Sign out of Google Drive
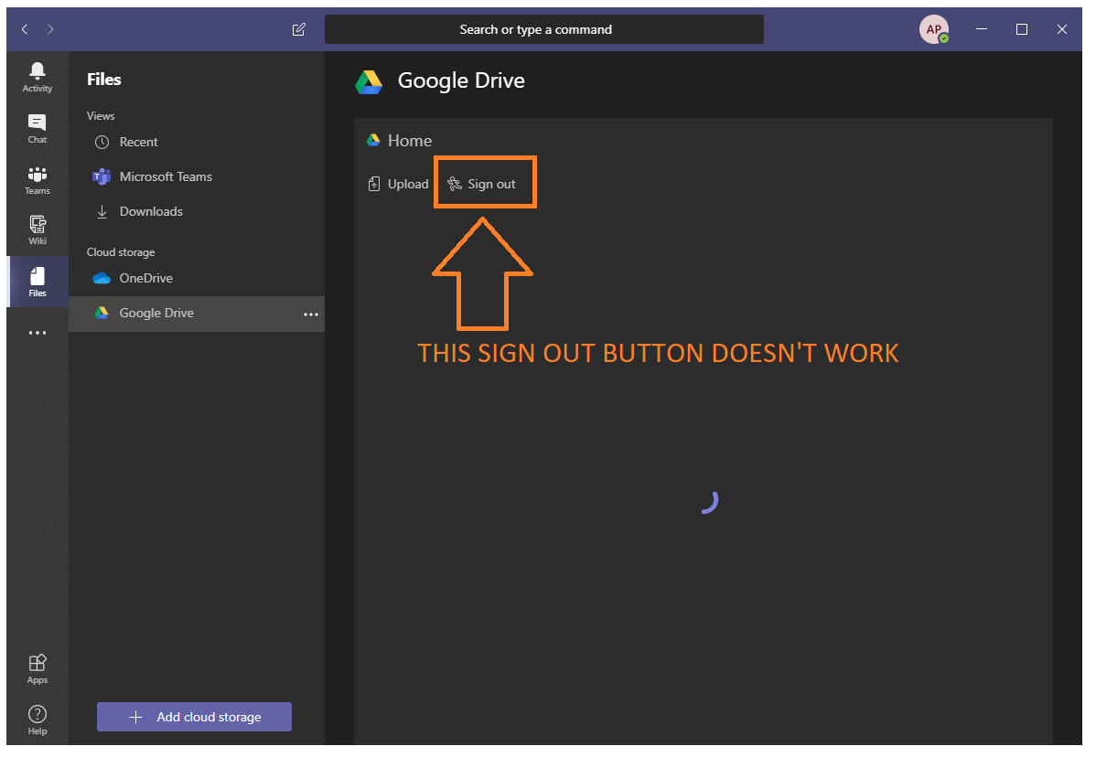This screenshot has width=1096, height=757. (481, 184)
